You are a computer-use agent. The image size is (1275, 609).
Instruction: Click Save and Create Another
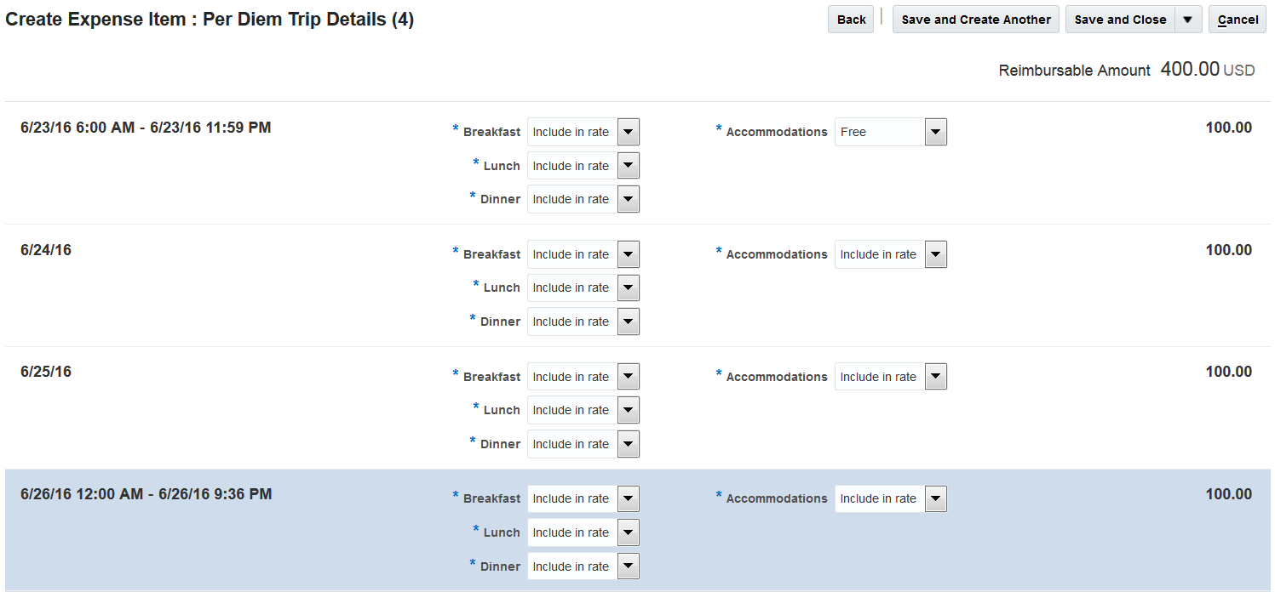point(975,20)
